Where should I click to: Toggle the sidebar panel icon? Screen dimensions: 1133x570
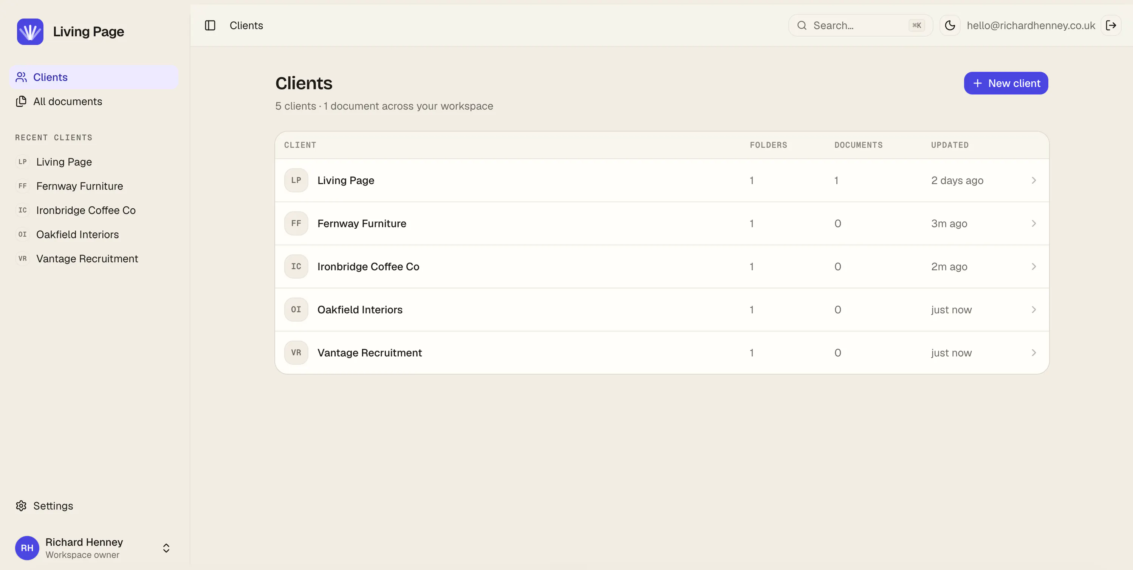pos(210,25)
